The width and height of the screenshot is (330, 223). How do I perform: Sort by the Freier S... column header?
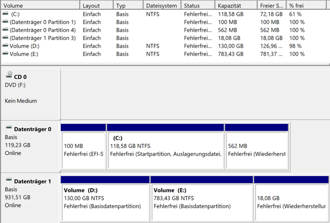click(272, 6)
